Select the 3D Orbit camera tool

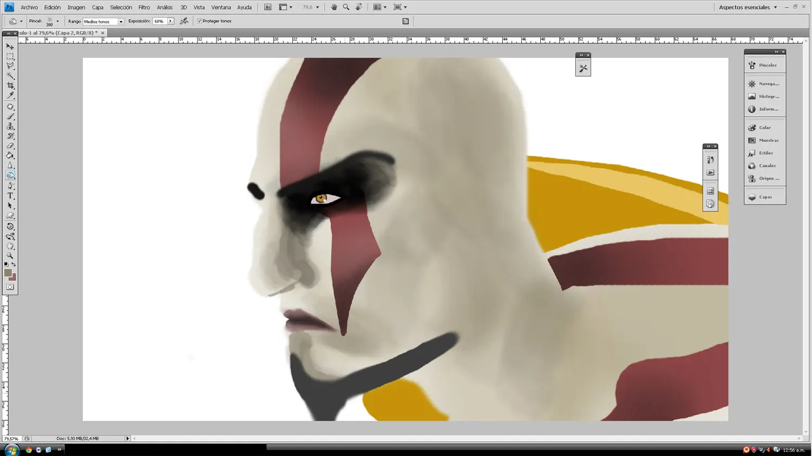tap(10, 236)
